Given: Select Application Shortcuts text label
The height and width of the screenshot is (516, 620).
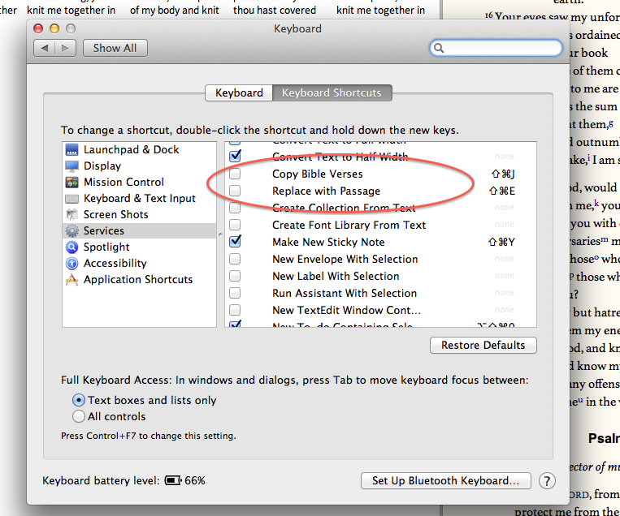Looking at the screenshot, I should point(138,280).
